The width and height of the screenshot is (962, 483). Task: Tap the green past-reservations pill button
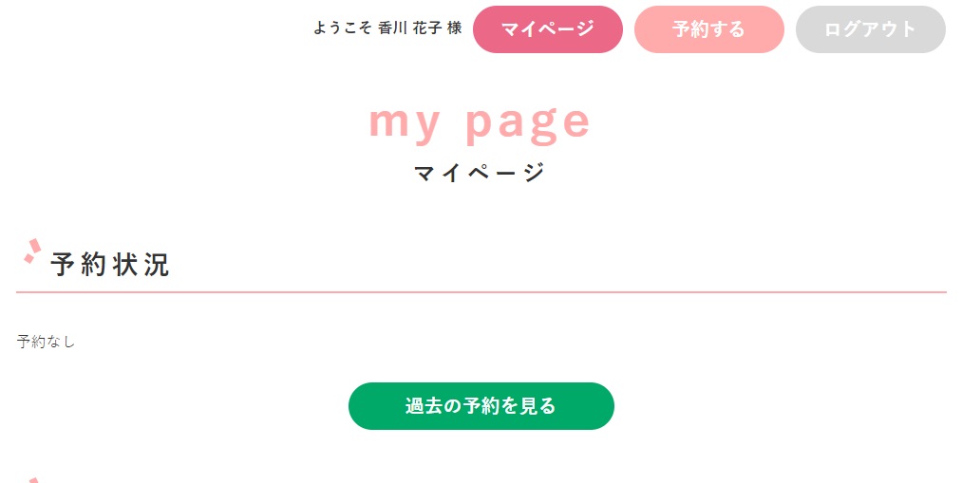(x=481, y=406)
